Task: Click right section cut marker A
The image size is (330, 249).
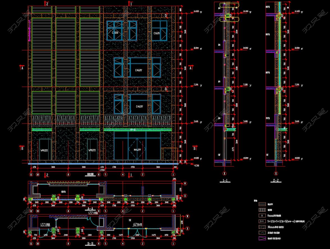Action: pyautogui.click(x=191, y=68)
